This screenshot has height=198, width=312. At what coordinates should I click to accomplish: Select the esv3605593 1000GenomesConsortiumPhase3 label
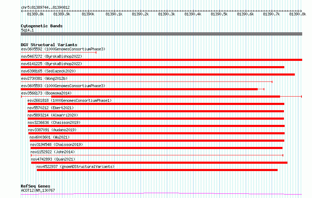tap(63, 86)
